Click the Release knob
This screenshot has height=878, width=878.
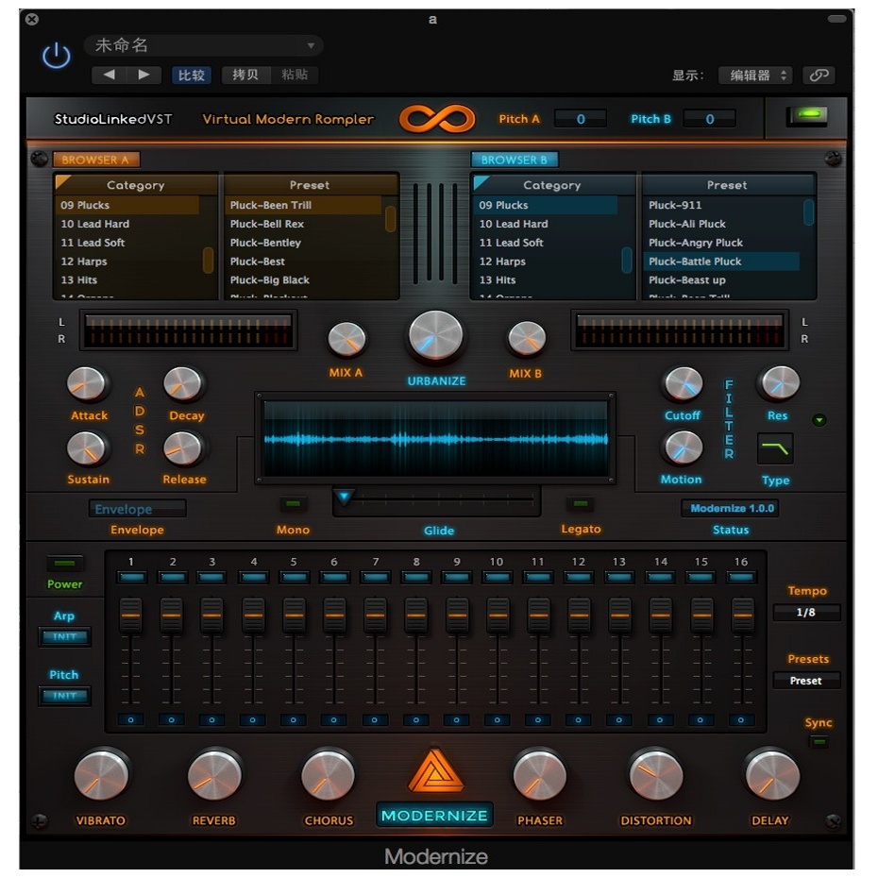(182, 448)
